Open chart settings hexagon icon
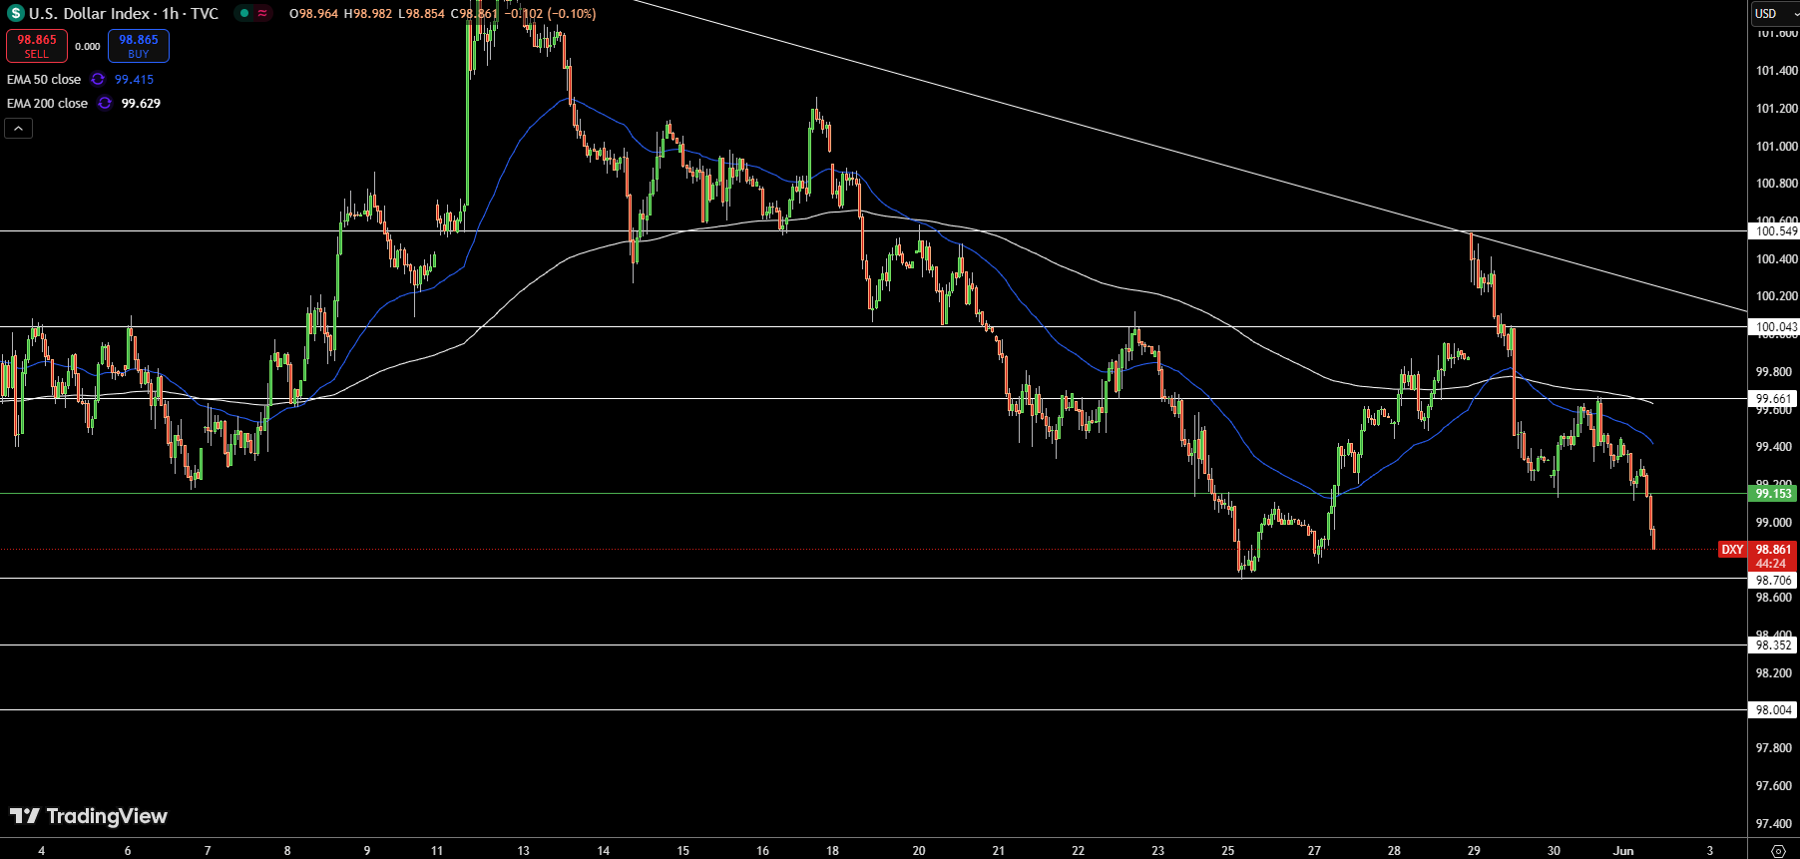The image size is (1800, 859). (1777, 851)
